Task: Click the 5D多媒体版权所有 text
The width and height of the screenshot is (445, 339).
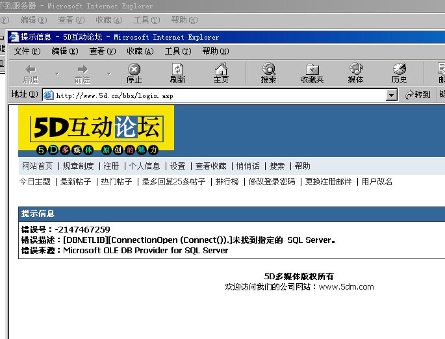Action: tap(299, 276)
